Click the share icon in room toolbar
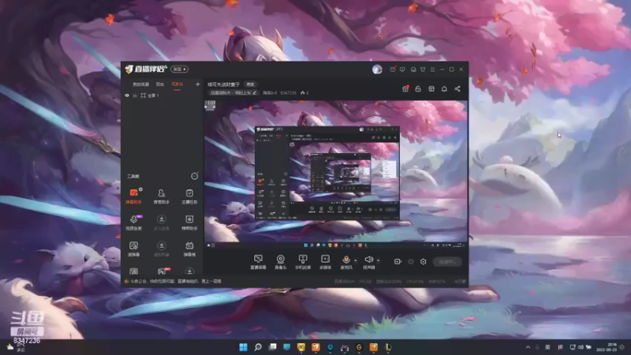Screen dimensions: 631x355 pos(457,89)
